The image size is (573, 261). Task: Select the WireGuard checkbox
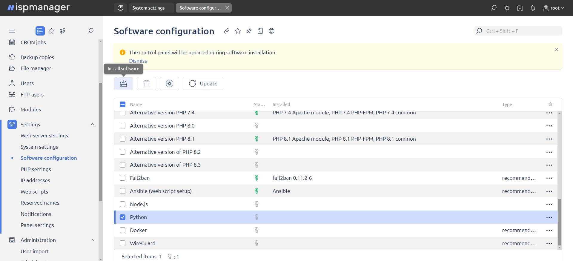122,243
